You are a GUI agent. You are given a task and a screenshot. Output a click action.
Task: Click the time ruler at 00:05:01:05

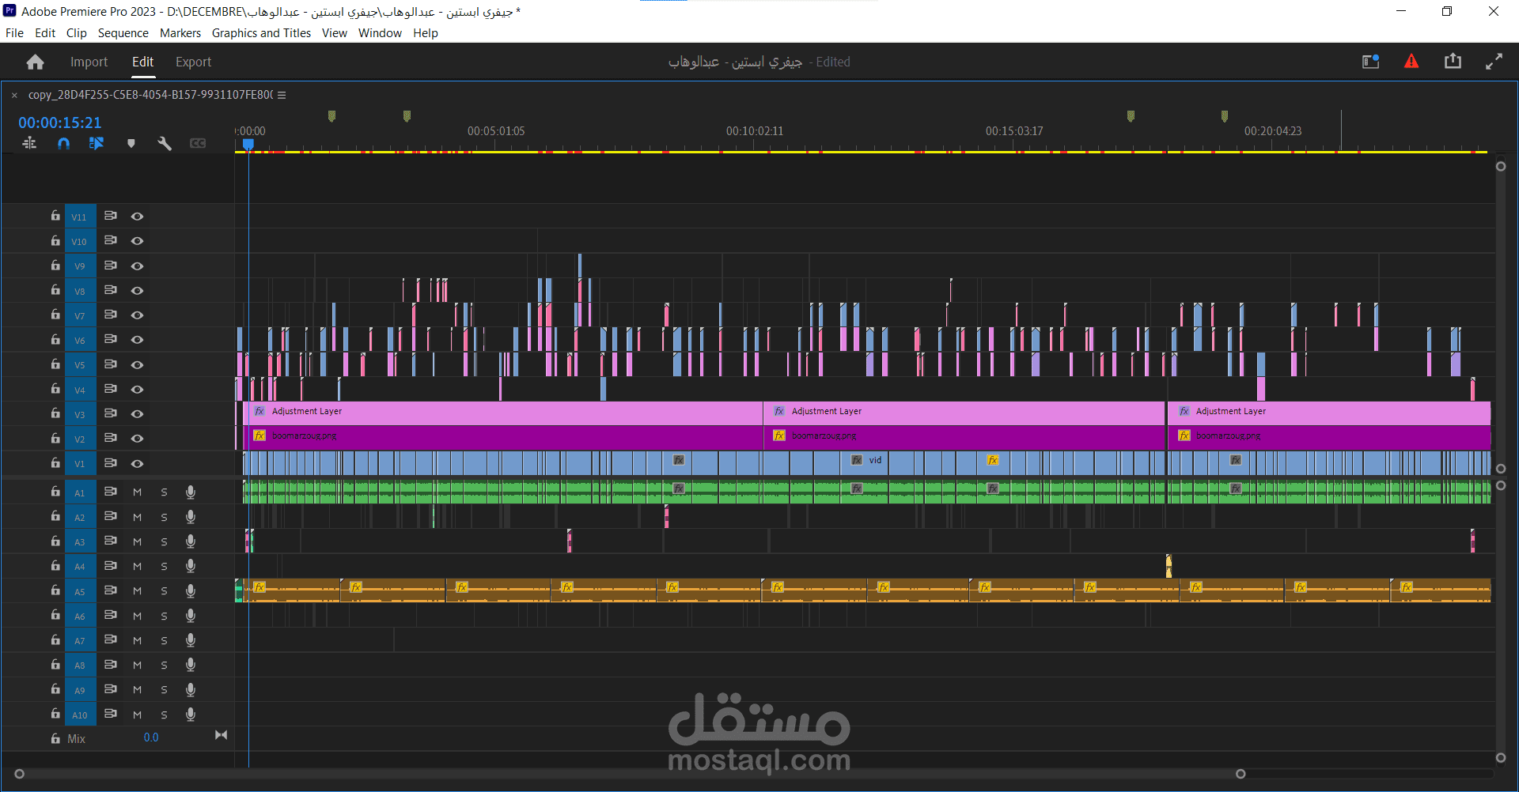(496, 131)
